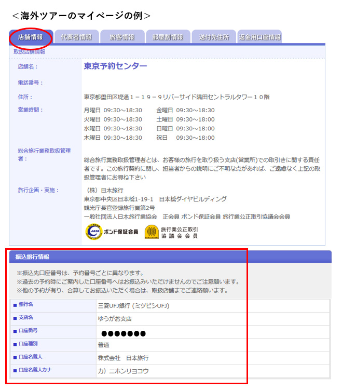This screenshot has width=342, height=391.
Task: Select the 水曜日 09:30～18:30 hours
Action: pyautogui.click(x=113, y=129)
